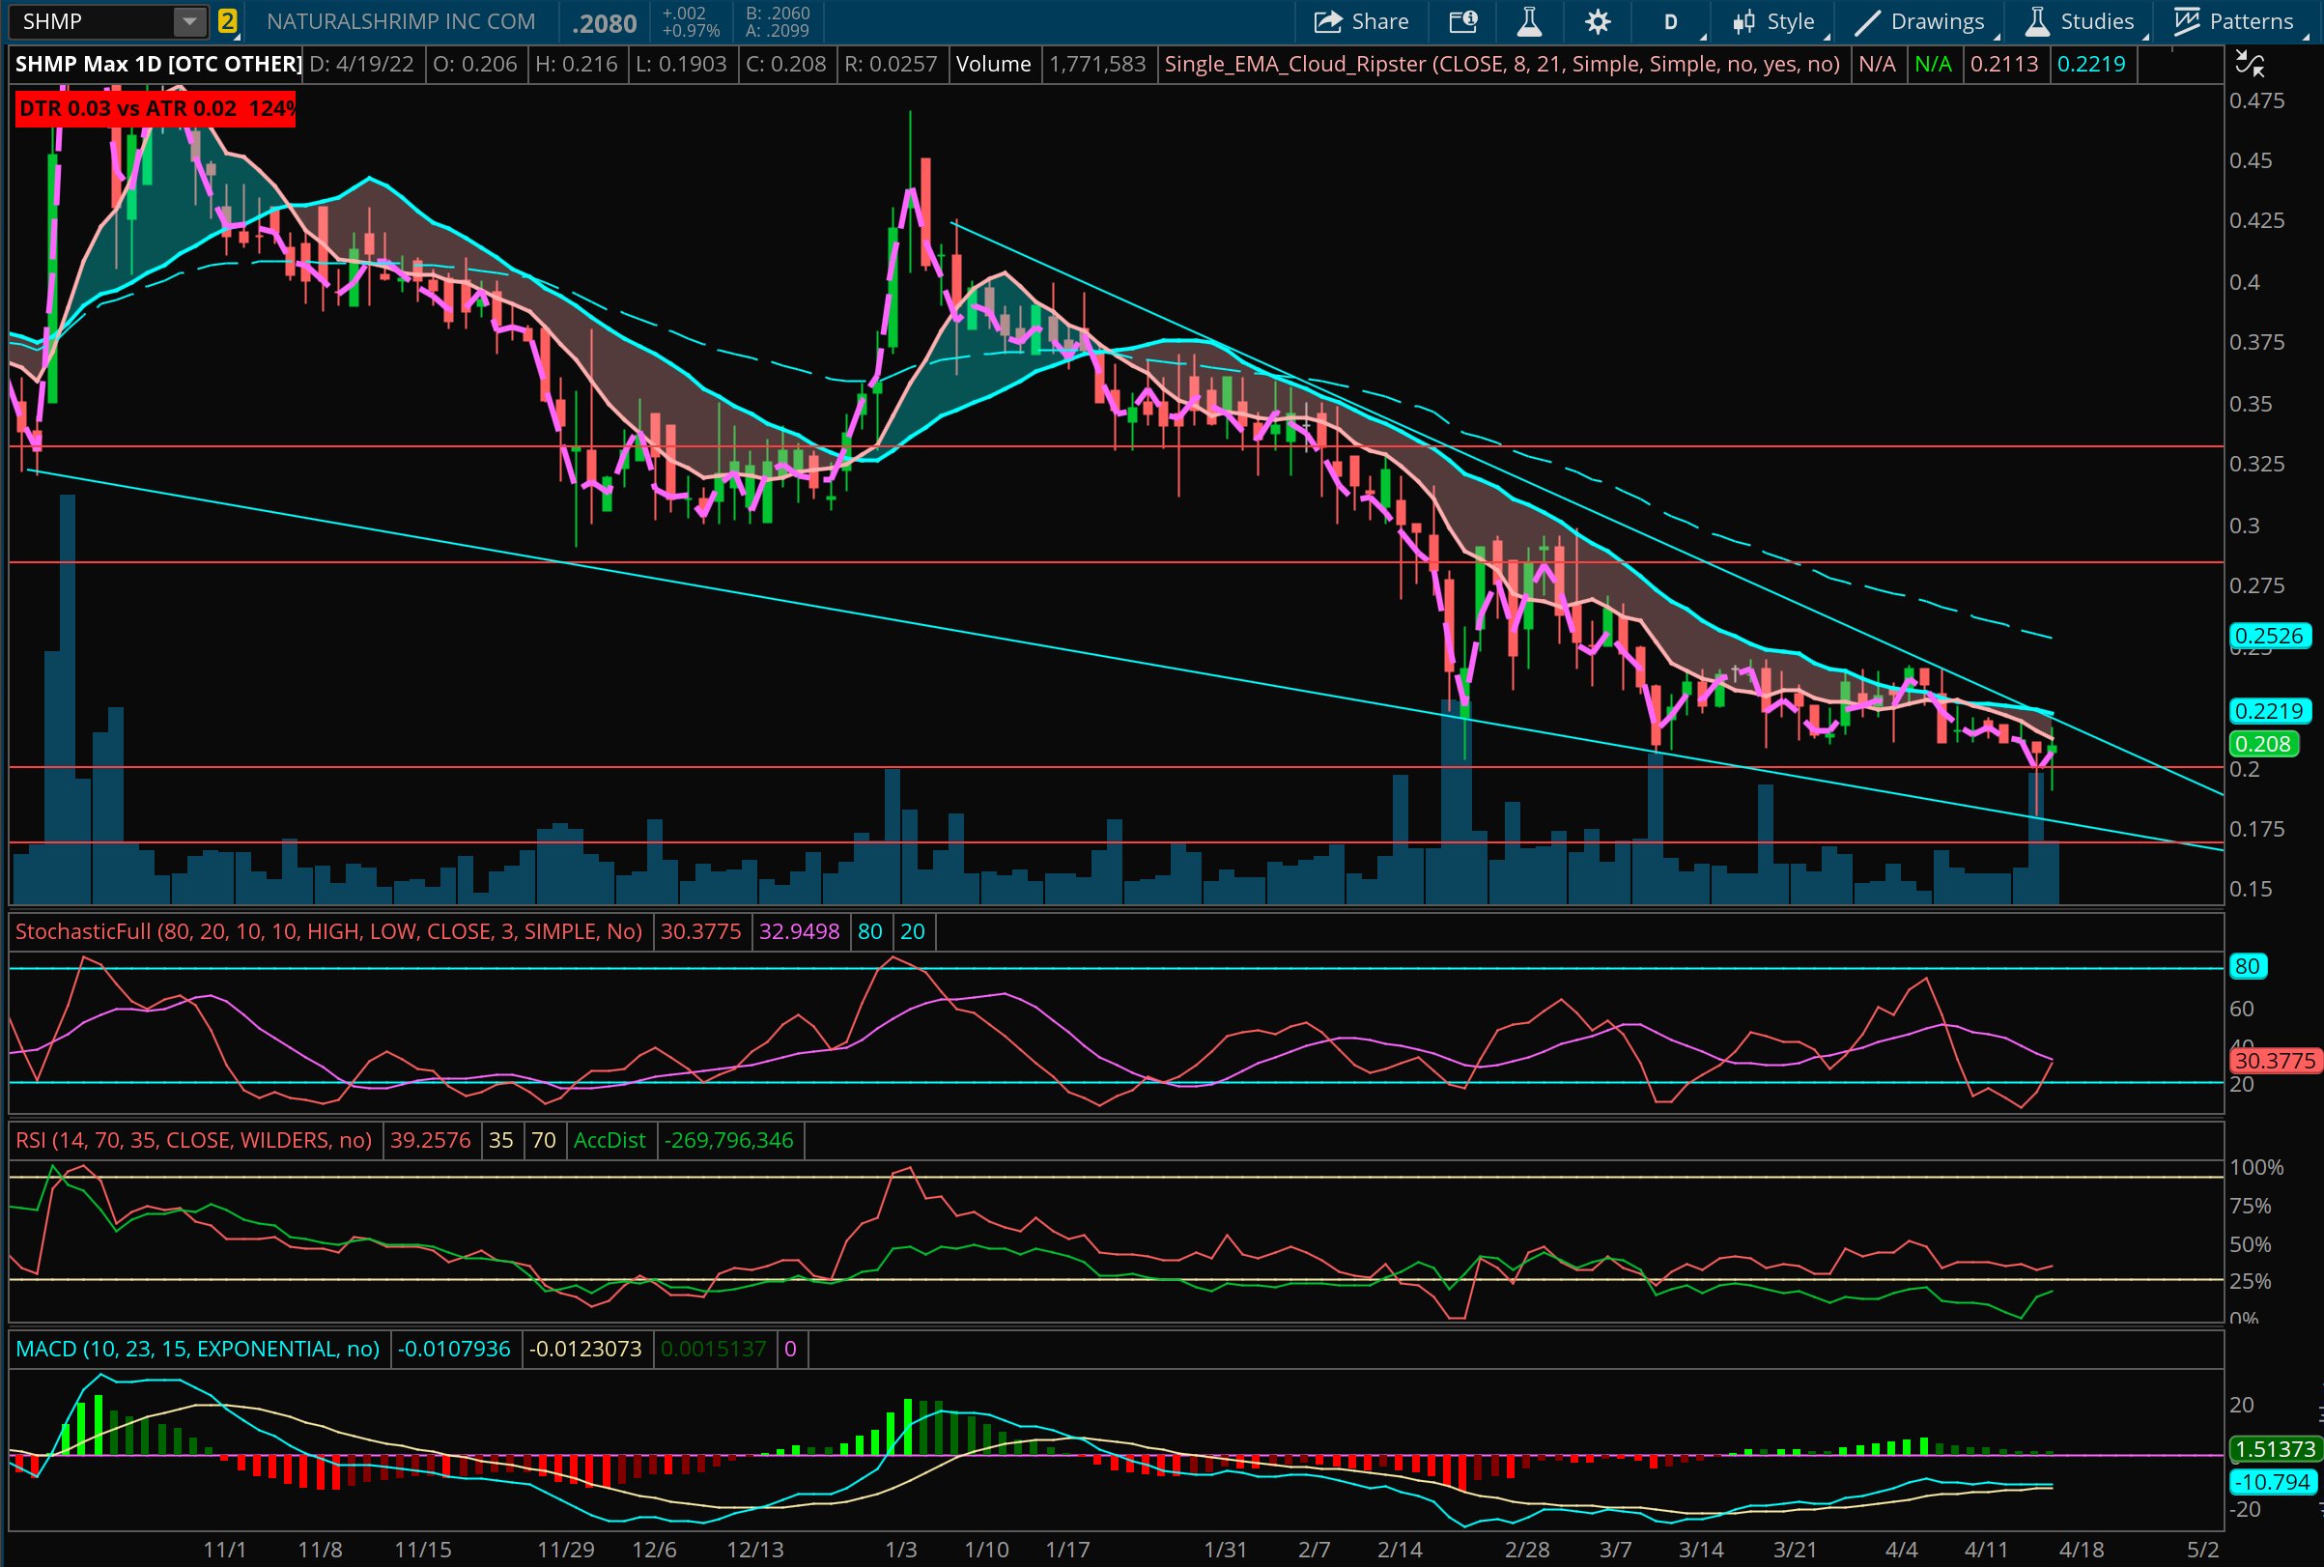Click the 0.15 price axis label
Screen dimensions: 2324x1567
[2251, 889]
